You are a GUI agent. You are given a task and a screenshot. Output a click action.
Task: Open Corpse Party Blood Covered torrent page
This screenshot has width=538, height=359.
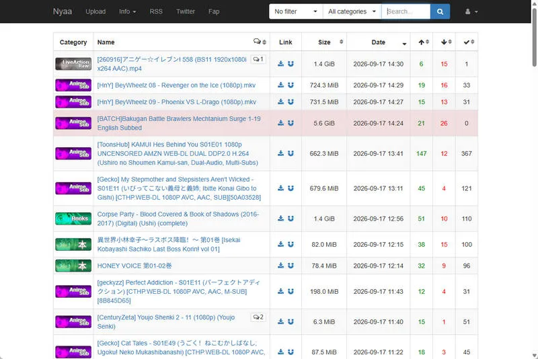[178, 218]
